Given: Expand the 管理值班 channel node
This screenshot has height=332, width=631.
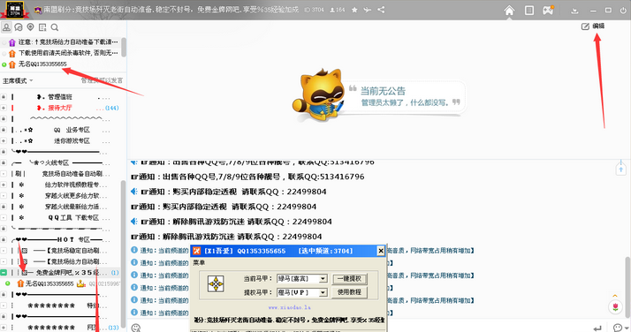Looking at the screenshot, I should click(x=4, y=97).
